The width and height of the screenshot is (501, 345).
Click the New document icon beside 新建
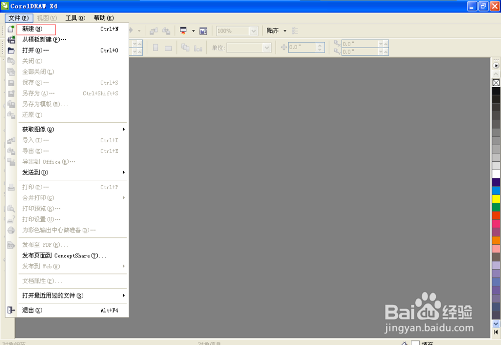pos(11,29)
